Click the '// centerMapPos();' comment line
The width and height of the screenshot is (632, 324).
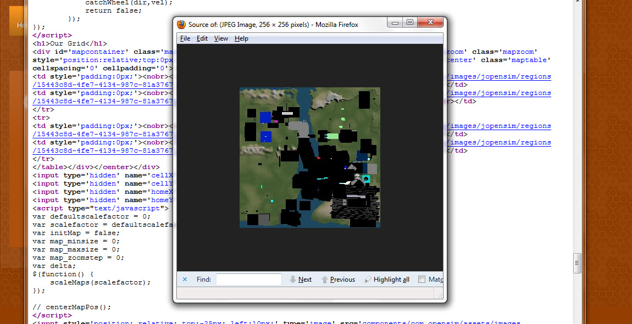(72, 307)
